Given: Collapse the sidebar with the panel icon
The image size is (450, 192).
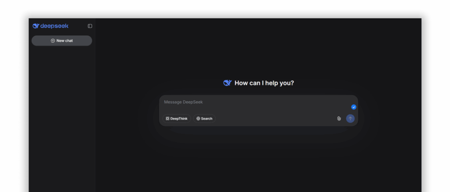Looking at the screenshot, I should [x=90, y=26].
